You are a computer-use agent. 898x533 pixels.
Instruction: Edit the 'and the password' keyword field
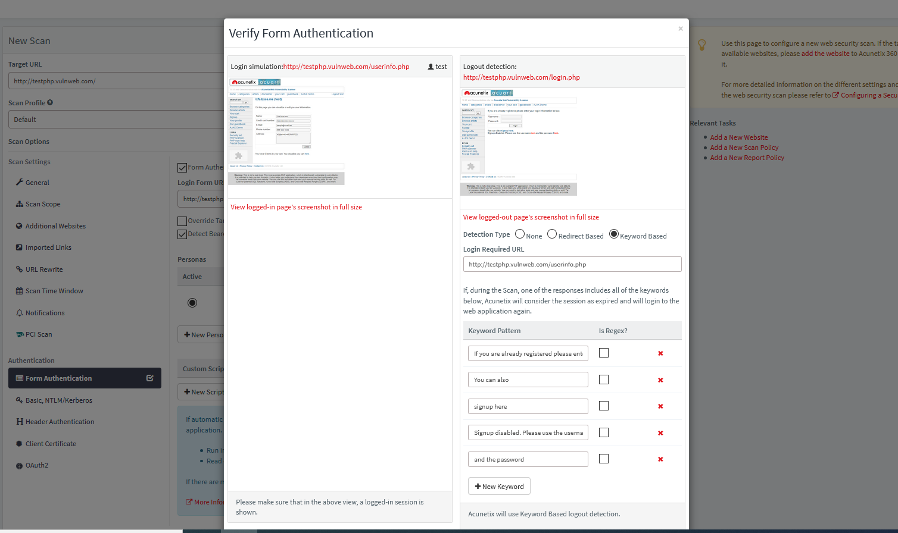tap(528, 459)
